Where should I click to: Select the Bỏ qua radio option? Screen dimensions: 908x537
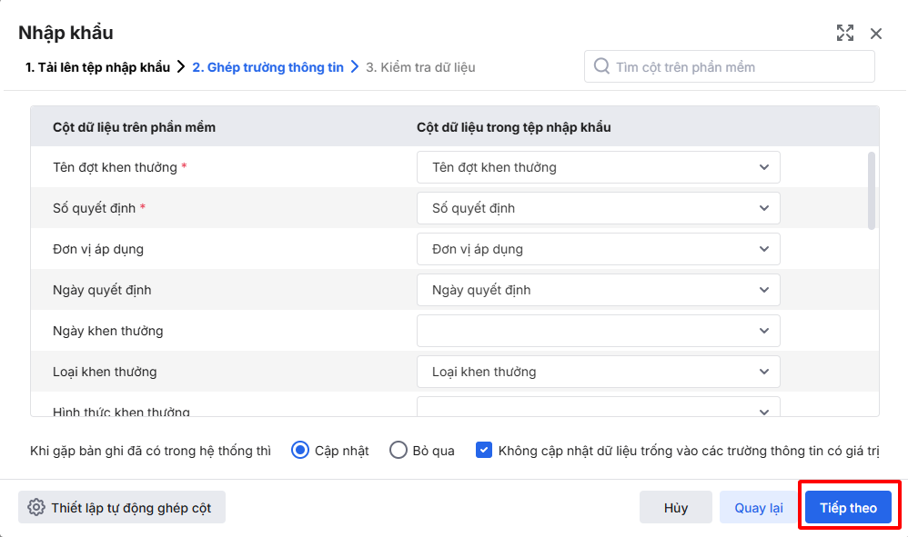coord(399,450)
